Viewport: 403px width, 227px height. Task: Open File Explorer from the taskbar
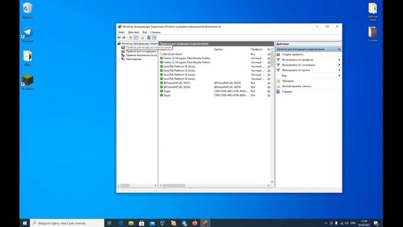pos(131,223)
